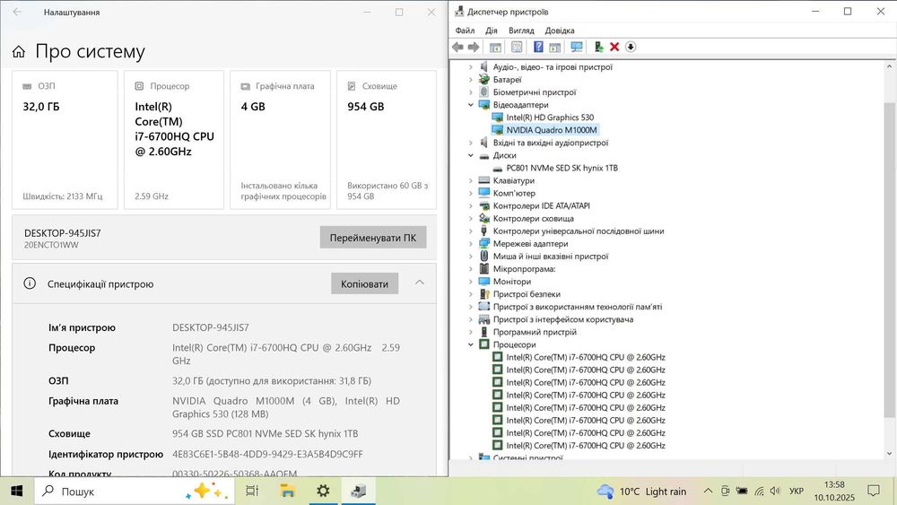Expand Аудіо-, відео- та ігрові пристрої node
Image resolution: width=897 pixels, height=505 pixels.
471,67
